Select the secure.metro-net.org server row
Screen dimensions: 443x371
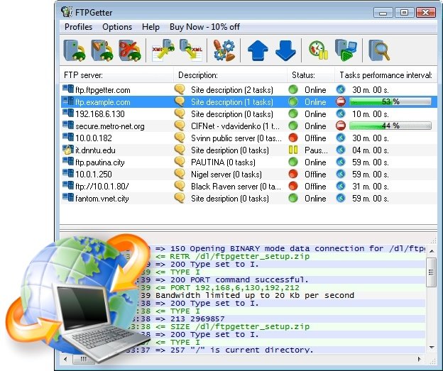[x=109, y=126]
